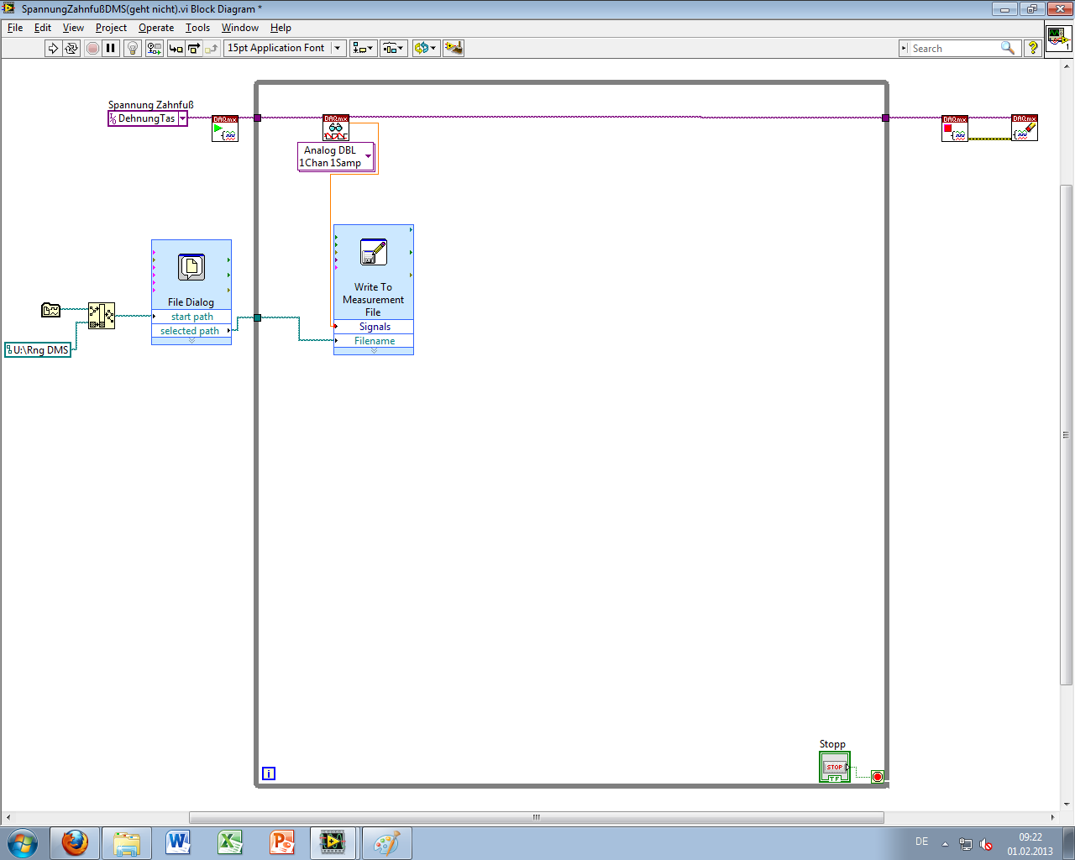
Task: Open Microsoft Word from the taskbar
Action: pyautogui.click(x=179, y=843)
